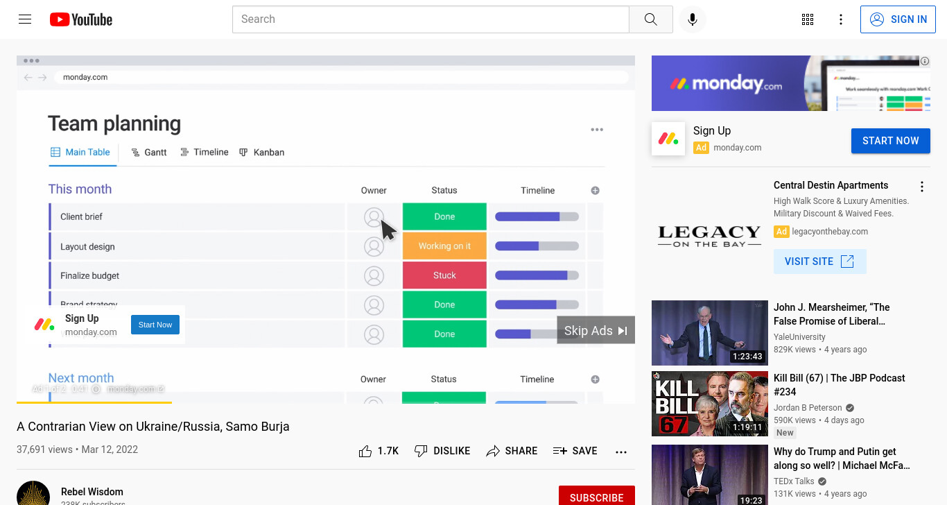The image size is (947, 505).
Task: Click the 37,691 views text
Action: pos(44,450)
